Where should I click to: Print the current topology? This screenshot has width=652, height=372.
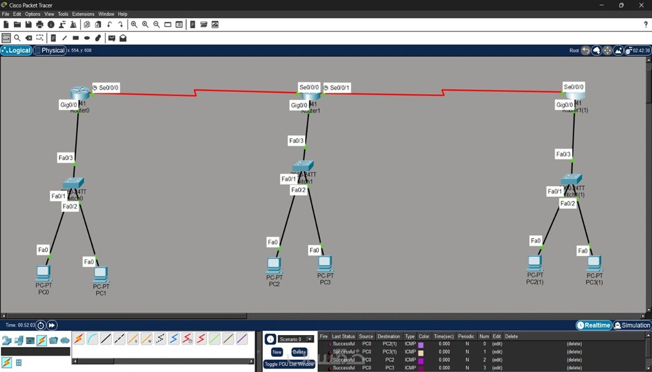(x=40, y=25)
